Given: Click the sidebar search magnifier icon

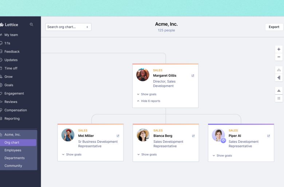Looking at the screenshot, I should coord(31,24).
